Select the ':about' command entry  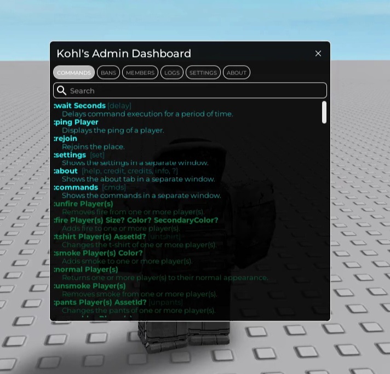[66, 171]
